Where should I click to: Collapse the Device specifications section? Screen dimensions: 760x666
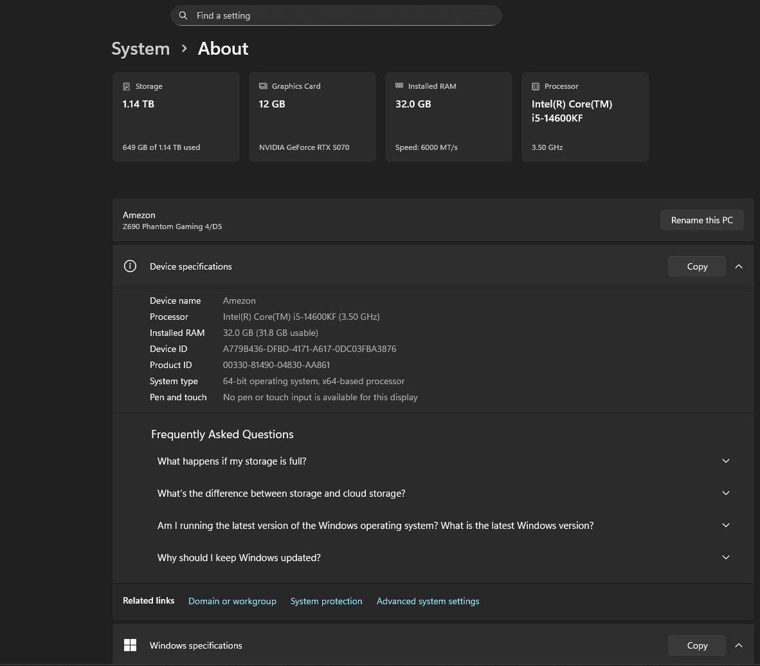tap(739, 266)
